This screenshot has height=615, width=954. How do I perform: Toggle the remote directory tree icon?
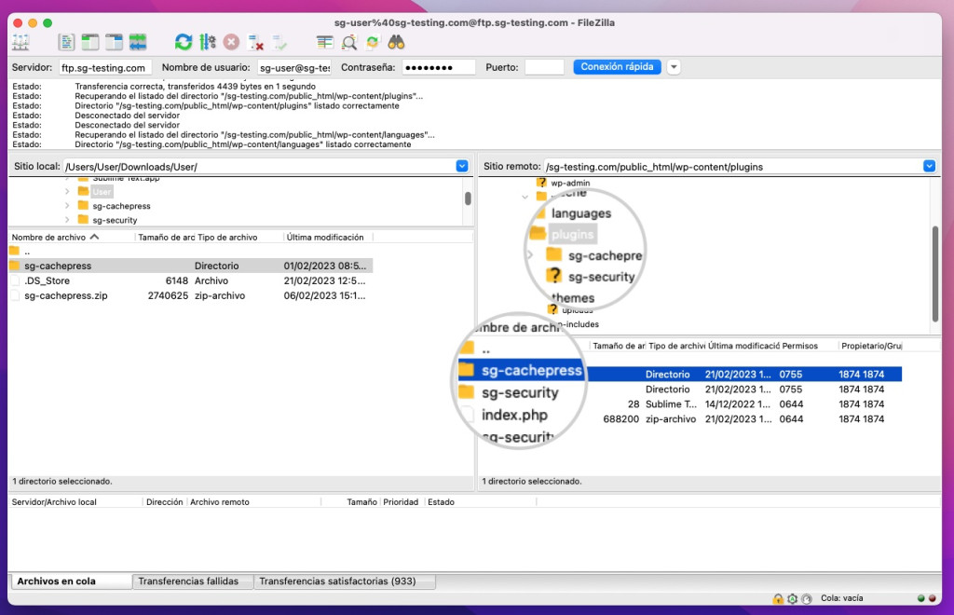click(114, 43)
